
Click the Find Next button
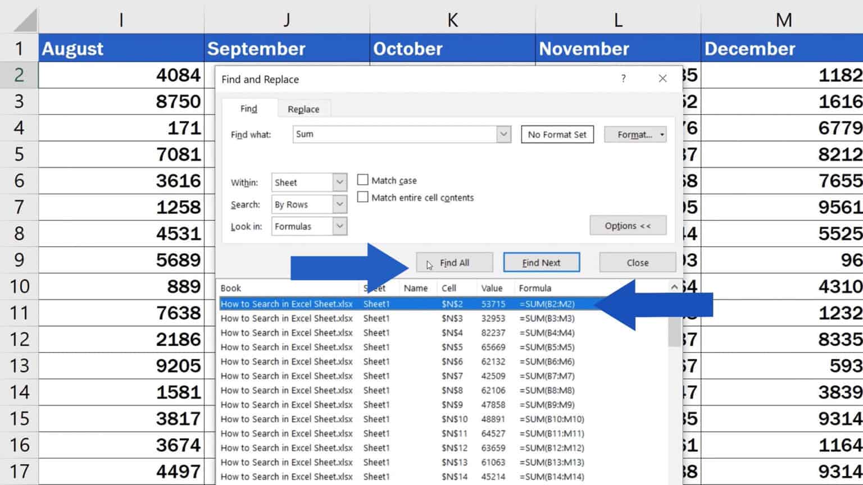pos(541,262)
